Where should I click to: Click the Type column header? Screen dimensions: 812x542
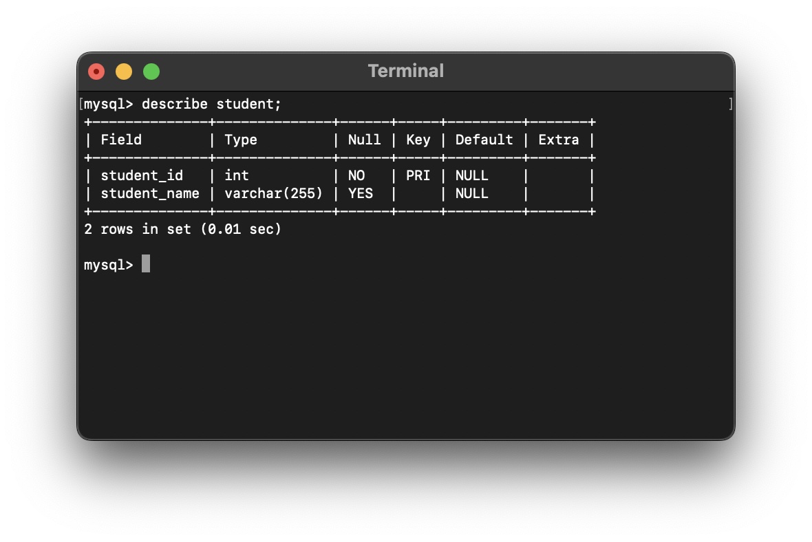[x=241, y=140]
